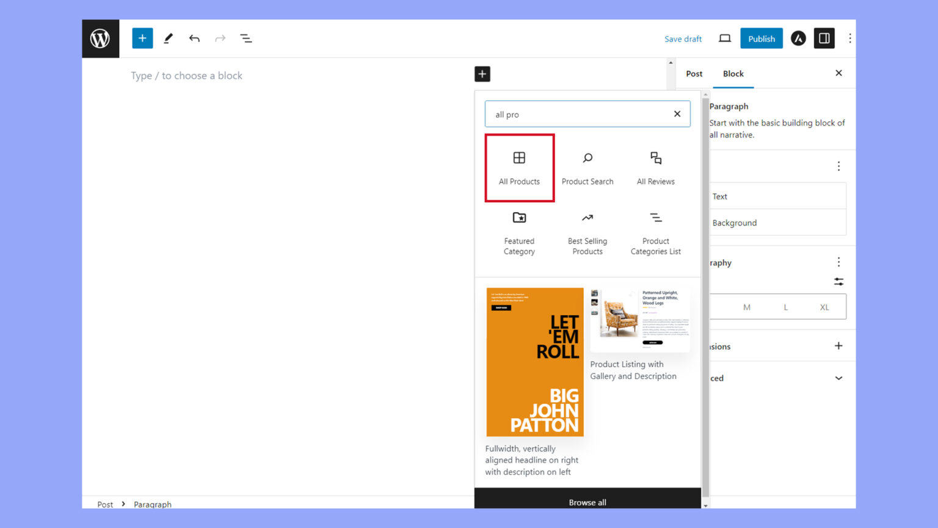Toggle the XL font size

pos(824,307)
